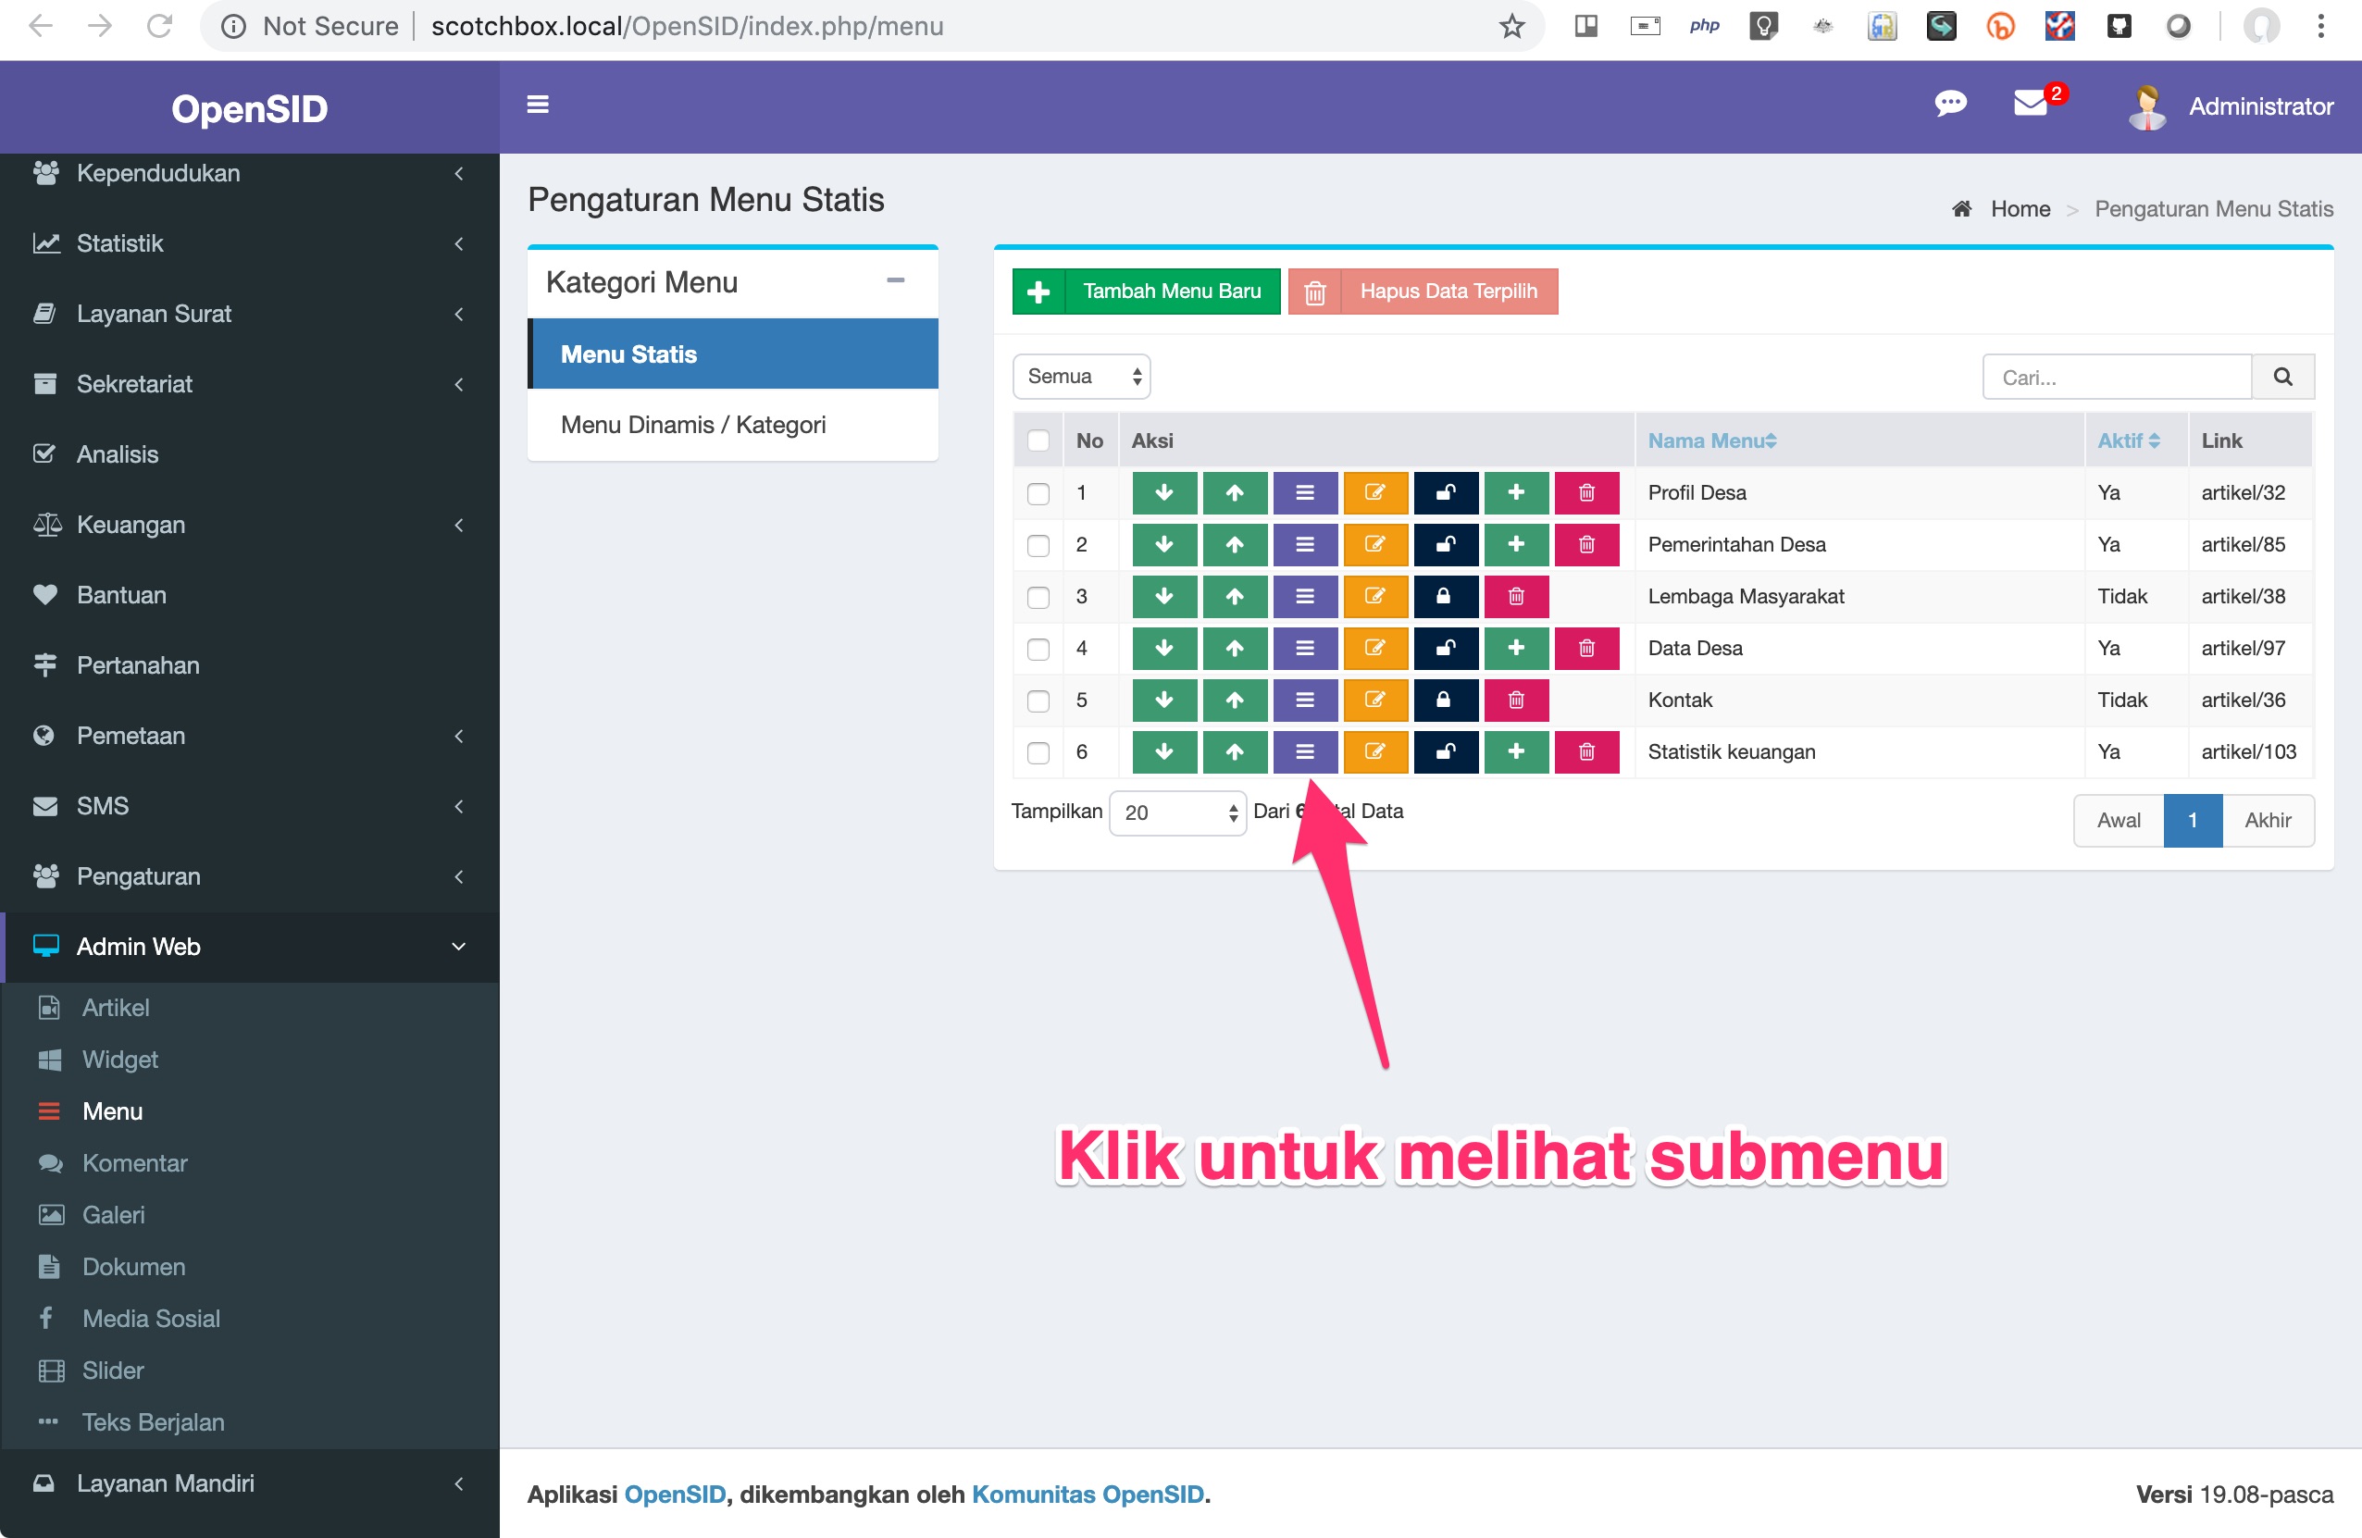Edit the Data Desa menu with pencil icon
The width and height of the screenshot is (2362, 1538).
1375,648
